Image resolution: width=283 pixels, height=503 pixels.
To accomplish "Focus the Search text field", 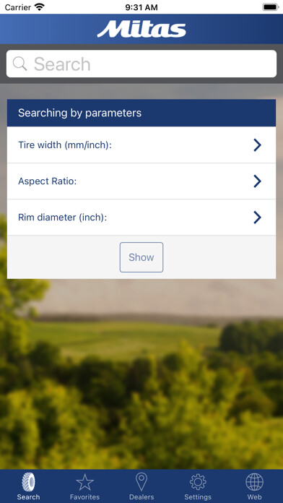I will pos(141,64).
